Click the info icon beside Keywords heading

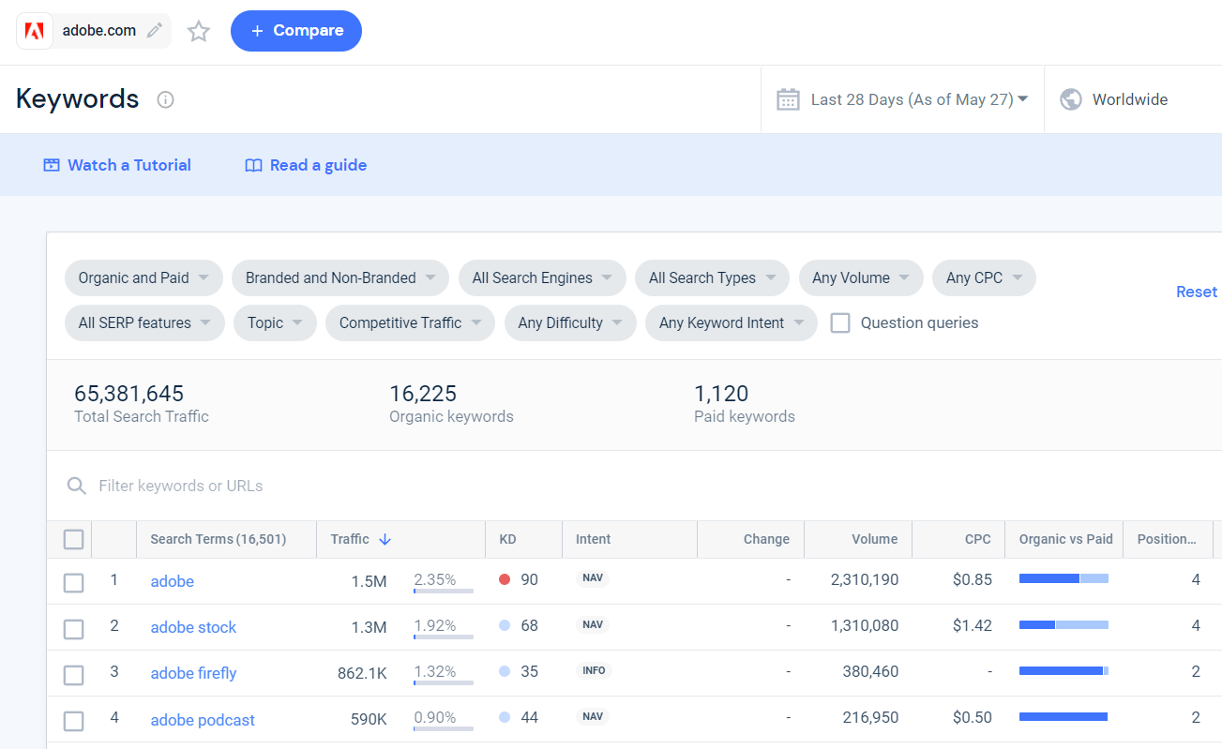(165, 99)
